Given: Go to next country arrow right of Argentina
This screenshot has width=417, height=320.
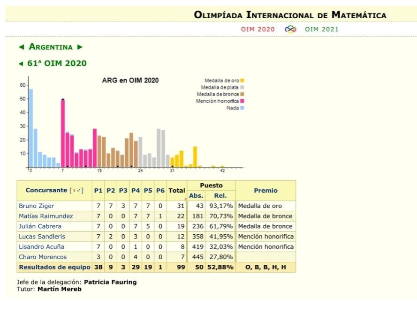Looking at the screenshot, I should click(x=80, y=47).
